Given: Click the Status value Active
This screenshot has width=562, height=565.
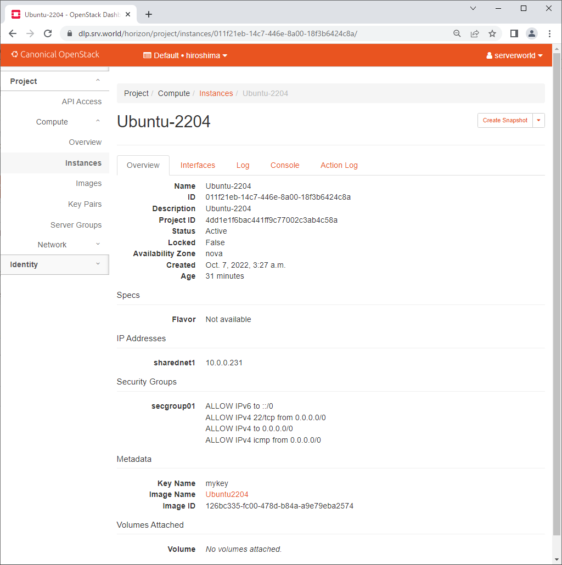Looking at the screenshot, I should click(x=216, y=231).
